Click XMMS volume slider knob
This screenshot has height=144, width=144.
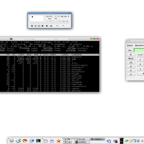(51, 21)
